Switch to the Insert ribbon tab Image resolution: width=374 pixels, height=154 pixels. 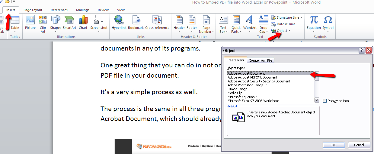coord(11,10)
